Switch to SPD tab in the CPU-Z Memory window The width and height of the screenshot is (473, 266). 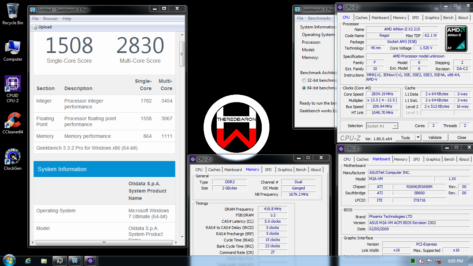[268, 170]
